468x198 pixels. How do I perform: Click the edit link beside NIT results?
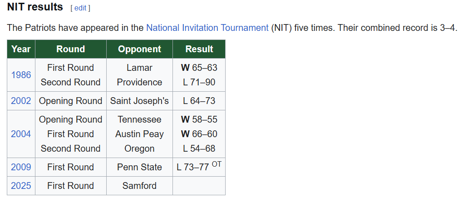tap(80, 8)
